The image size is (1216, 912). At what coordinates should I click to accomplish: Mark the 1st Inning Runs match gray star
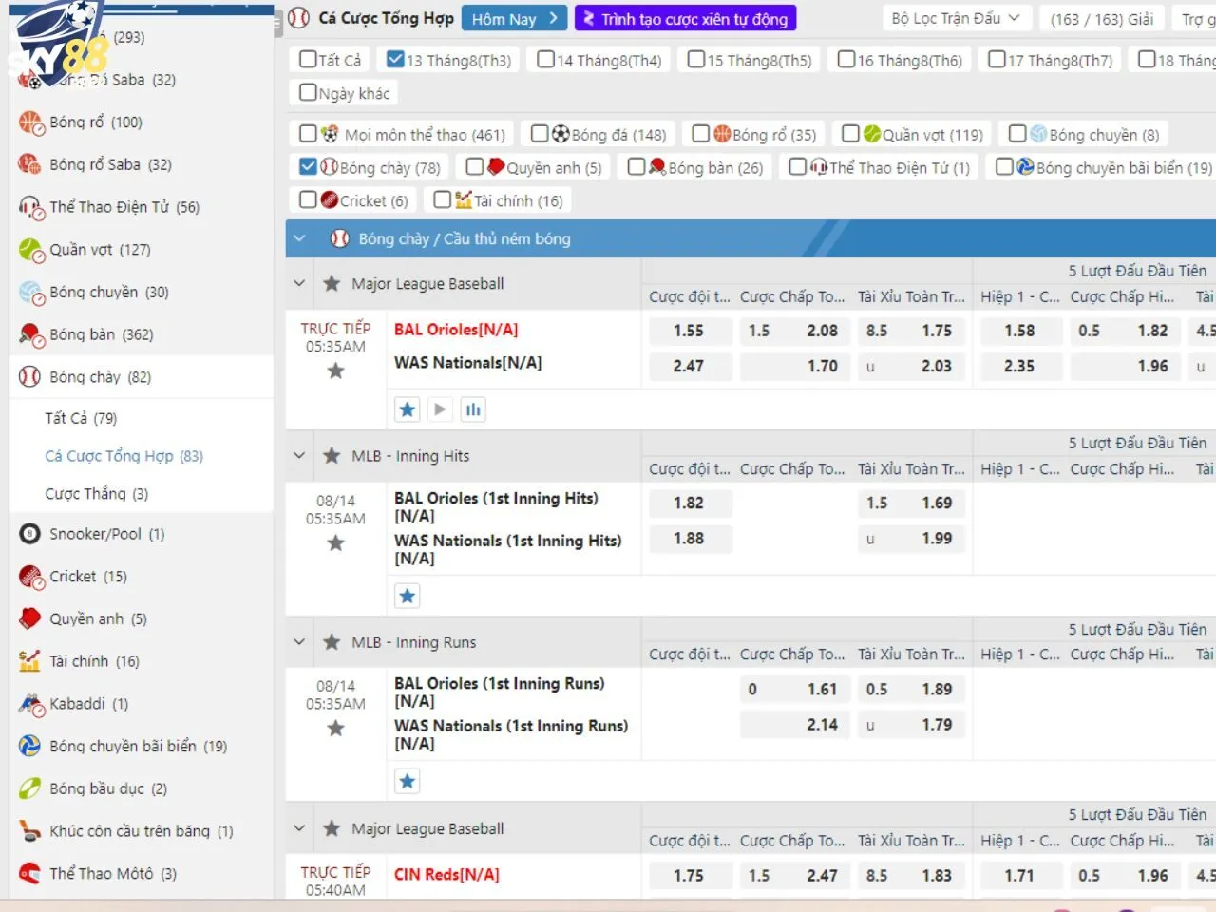point(335,729)
